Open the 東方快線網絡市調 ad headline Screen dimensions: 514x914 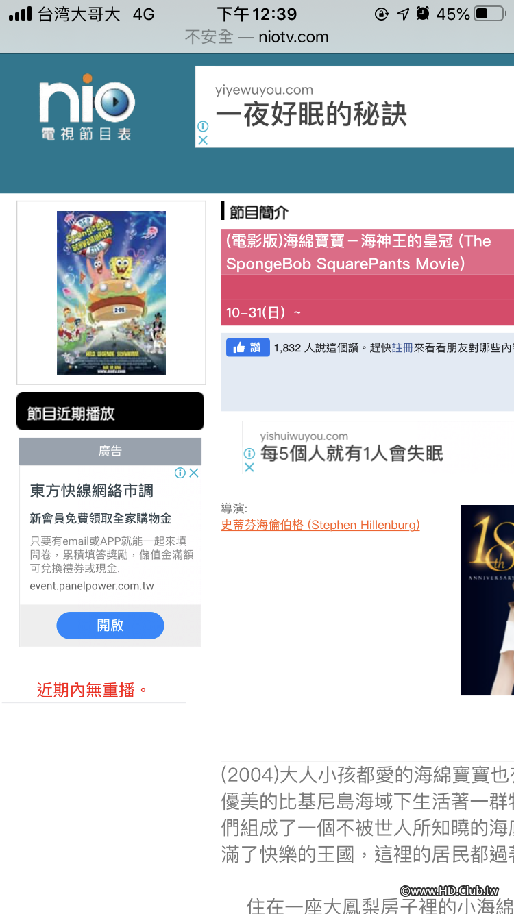pyautogui.click(x=92, y=491)
